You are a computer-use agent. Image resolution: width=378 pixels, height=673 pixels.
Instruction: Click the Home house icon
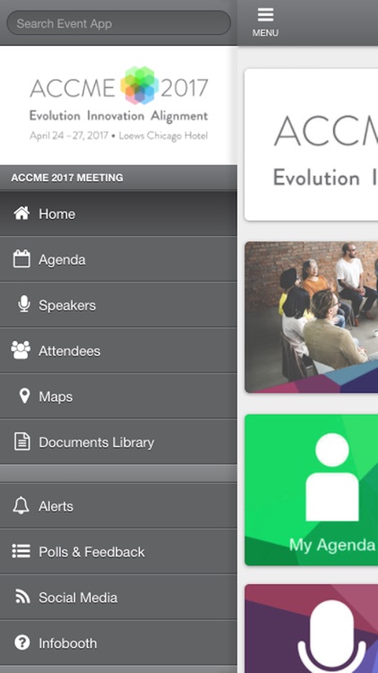pos(21,213)
